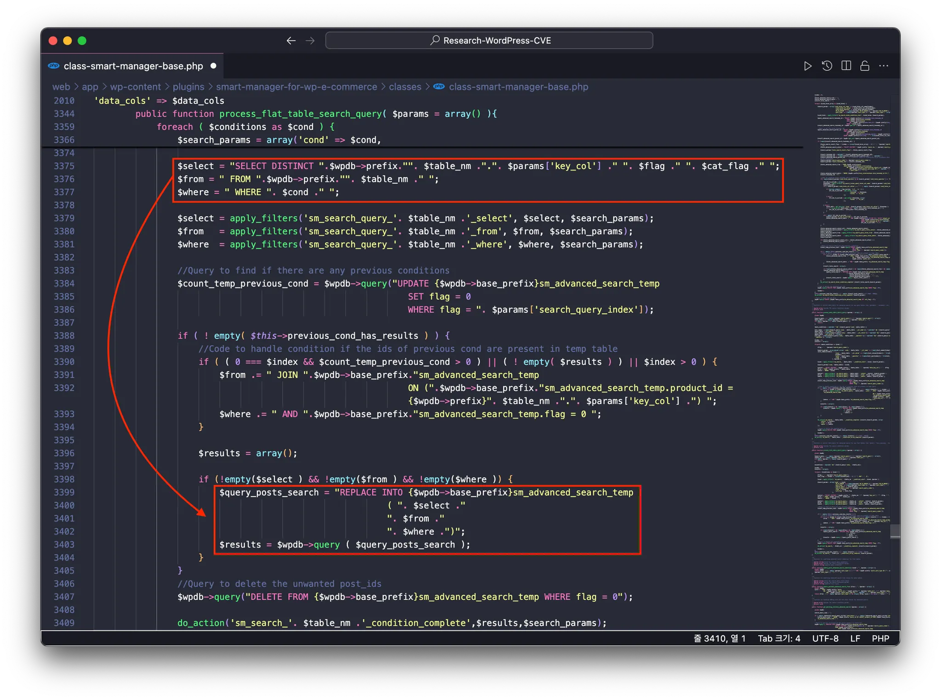Click the split editor icon
The height and width of the screenshot is (700, 941).
[x=846, y=66]
